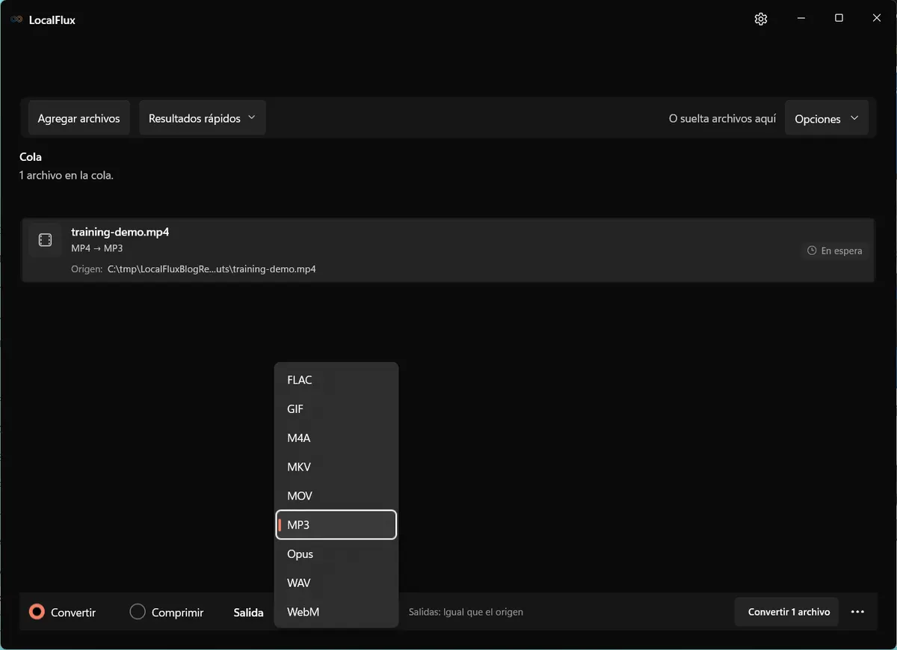This screenshot has width=897, height=650.
Task: Click the O suelta archivos aquí text
Action: point(722,119)
